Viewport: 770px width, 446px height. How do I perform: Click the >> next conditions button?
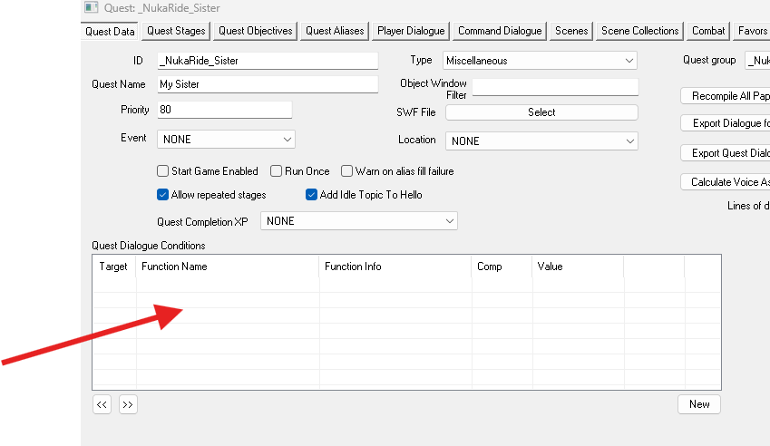coord(128,404)
